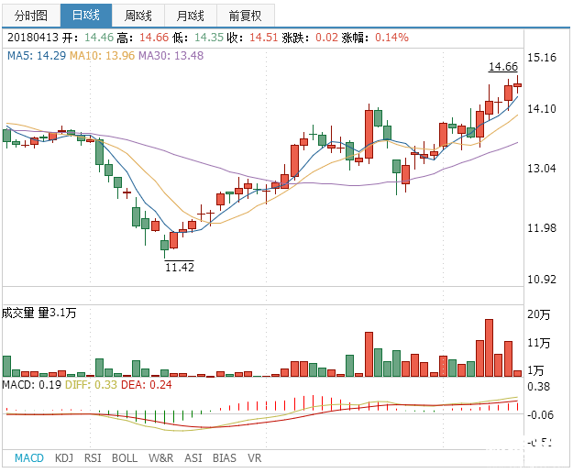Switch to the 分时图 tab
Viewport: 573px width, 473px height.
[31, 16]
